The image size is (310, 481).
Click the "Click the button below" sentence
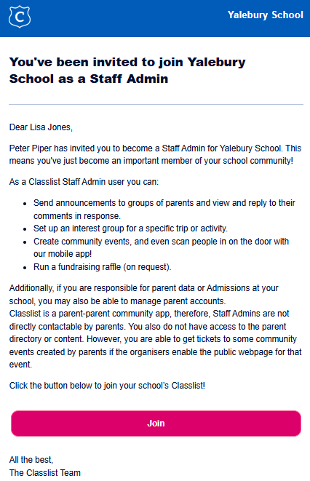click(107, 386)
